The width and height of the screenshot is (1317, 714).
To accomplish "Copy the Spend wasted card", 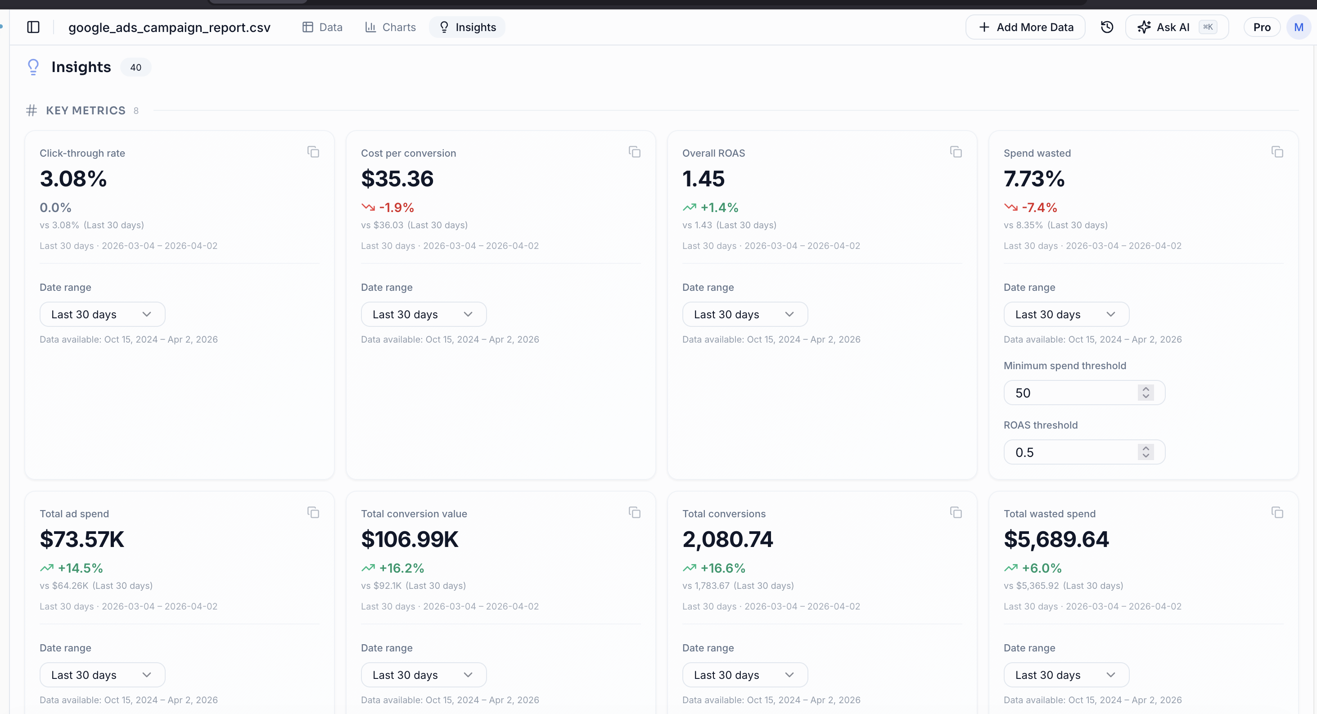I will pyautogui.click(x=1277, y=151).
